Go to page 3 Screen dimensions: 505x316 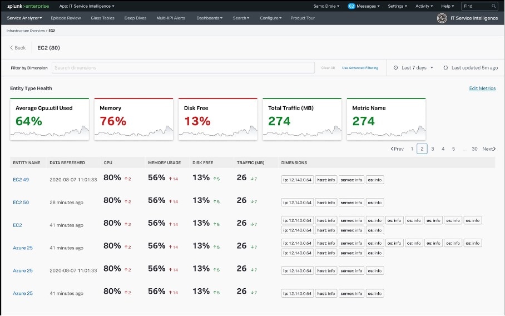tap(433, 149)
